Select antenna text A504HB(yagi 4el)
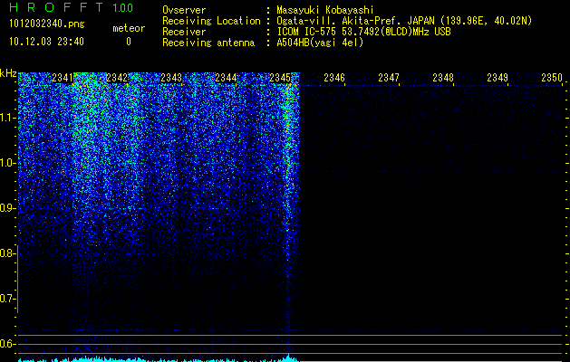The image size is (570, 362). pyautogui.click(x=320, y=43)
